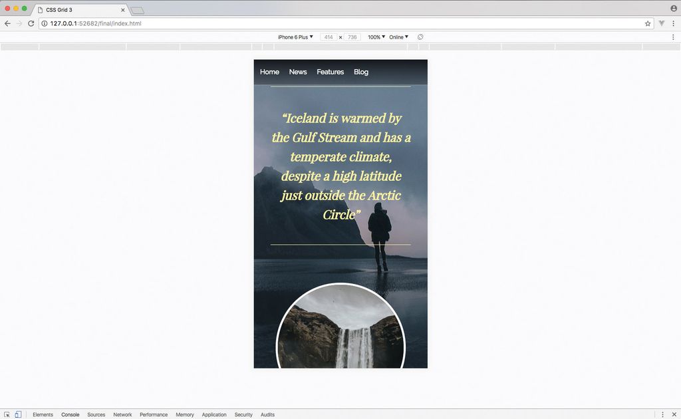The width and height of the screenshot is (681, 419).
Task: Toggle the device toolbar off
Action: click(17, 414)
